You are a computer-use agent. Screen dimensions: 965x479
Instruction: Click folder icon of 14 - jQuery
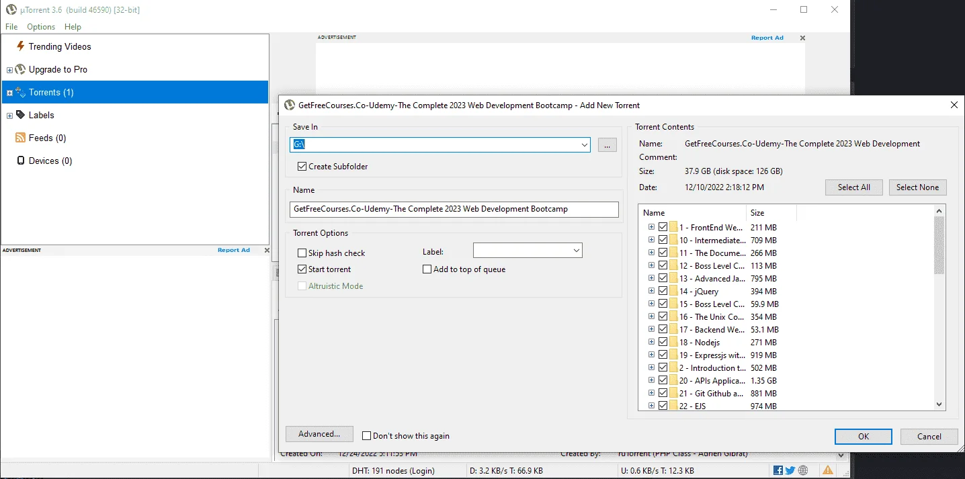[x=673, y=291]
